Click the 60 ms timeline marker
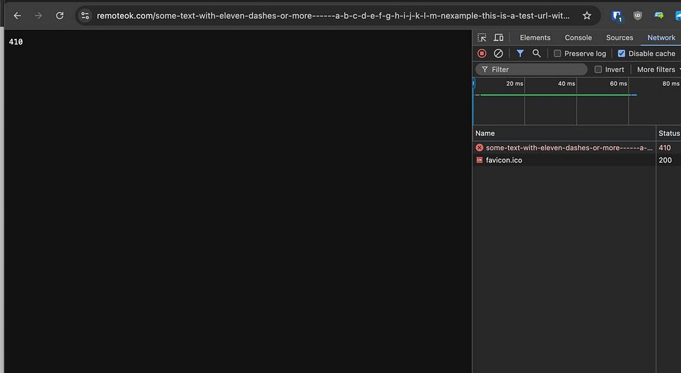Image resolution: width=681 pixels, height=373 pixels. tap(618, 83)
